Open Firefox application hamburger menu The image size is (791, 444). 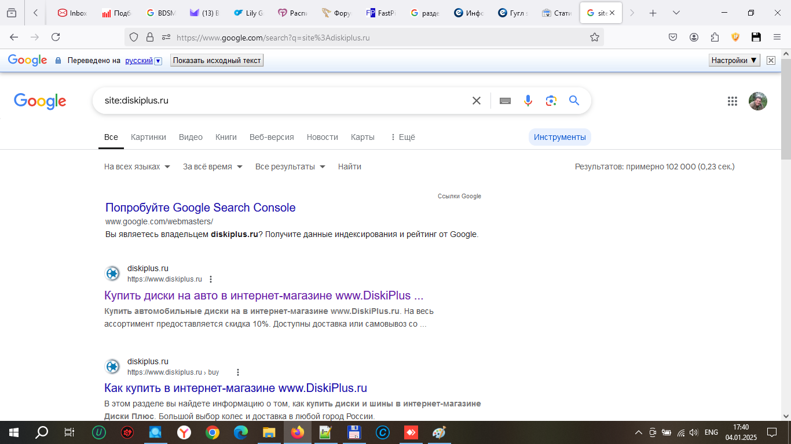(777, 37)
